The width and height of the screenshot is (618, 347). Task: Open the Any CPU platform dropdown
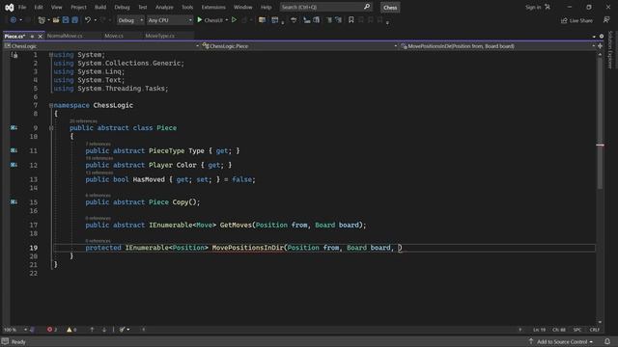[x=170, y=20]
